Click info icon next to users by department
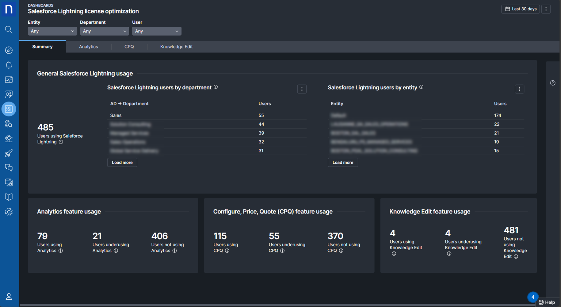Screen dimensions: 561x307 pyautogui.click(x=216, y=87)
